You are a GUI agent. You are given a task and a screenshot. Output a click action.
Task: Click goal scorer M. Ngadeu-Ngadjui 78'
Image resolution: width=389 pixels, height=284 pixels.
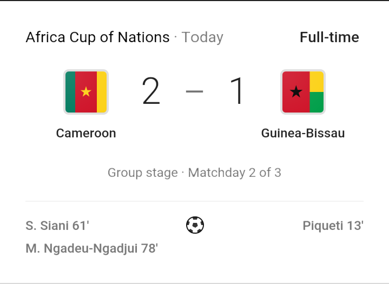[92, 248]
